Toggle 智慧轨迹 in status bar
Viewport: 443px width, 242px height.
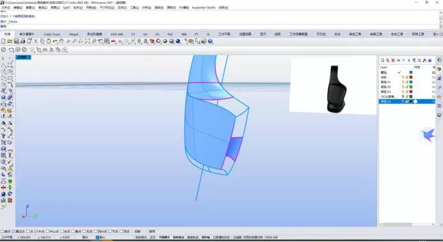tap(193, 238)
